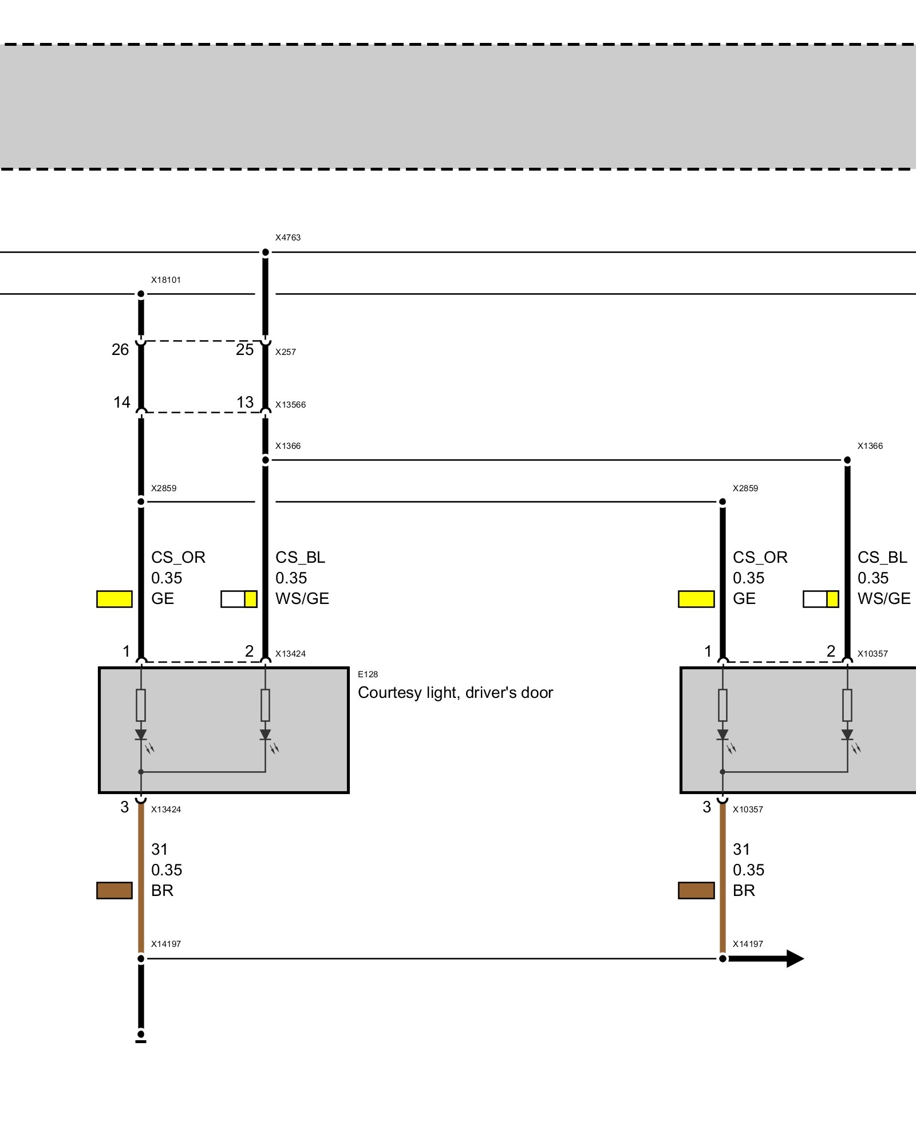The image size is (916, 1145).
Task: Click the right X14197 splice label
Action: pos(748,944)
